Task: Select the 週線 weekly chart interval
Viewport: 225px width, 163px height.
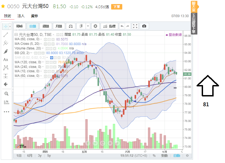Action: [46, 26]
